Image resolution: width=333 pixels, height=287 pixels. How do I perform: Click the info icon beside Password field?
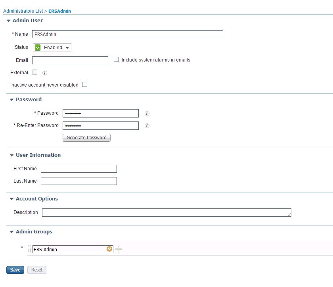pyautogui.click(x=147, y=114)
